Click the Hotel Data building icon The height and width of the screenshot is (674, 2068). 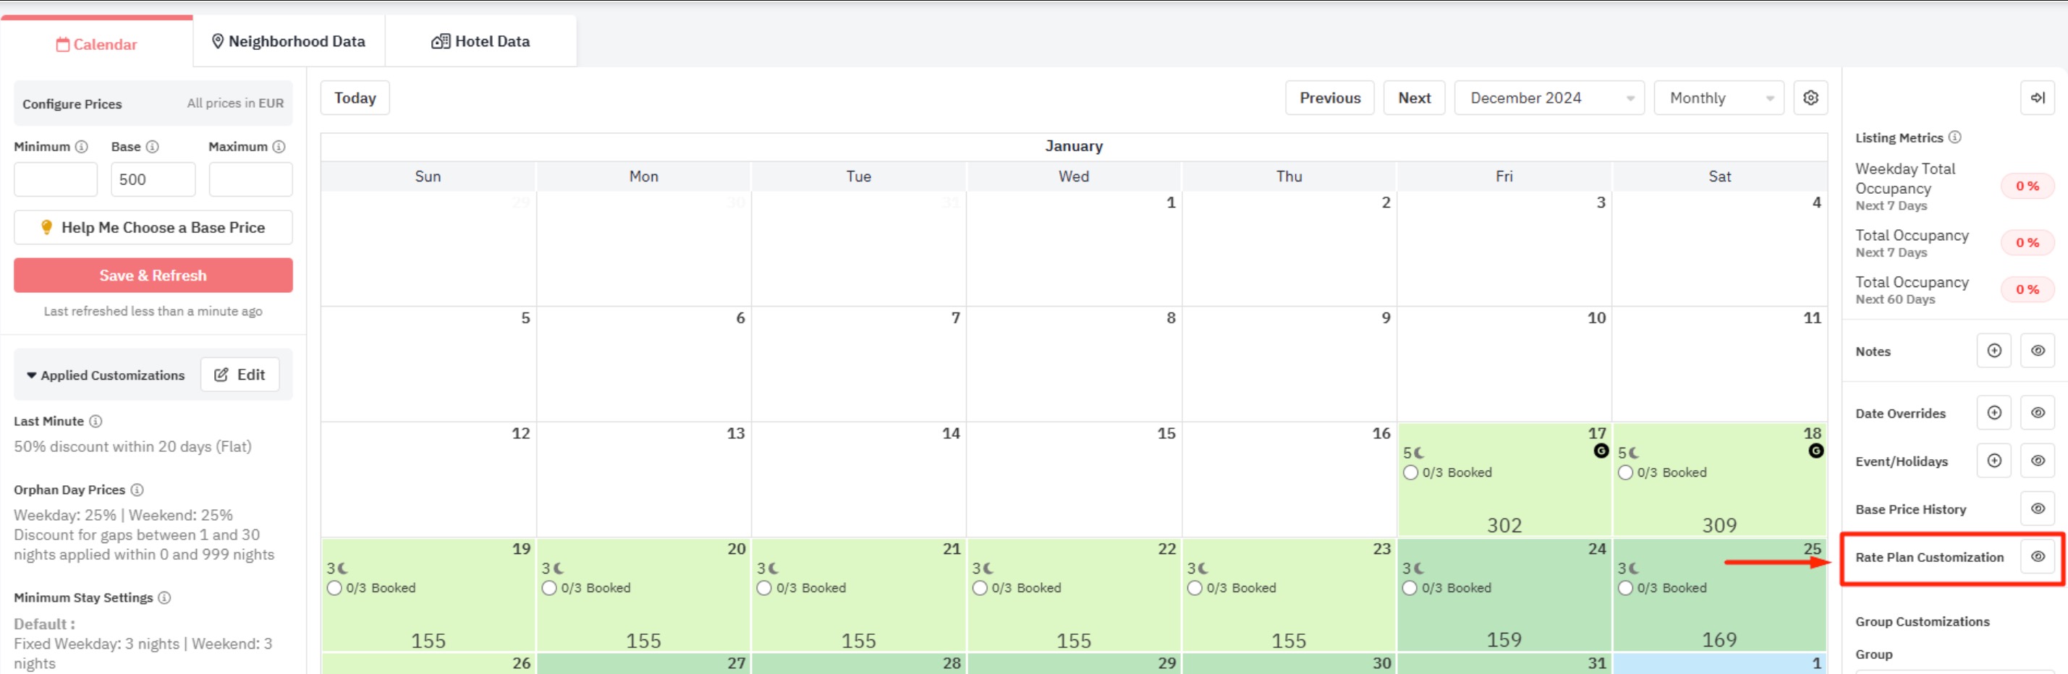(x=441, y=41)
